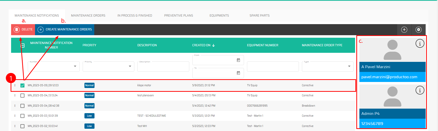
Task: Tick checkbox for MN_2023-05-02_10:03:41 row
Action: [x=22, y=126]
